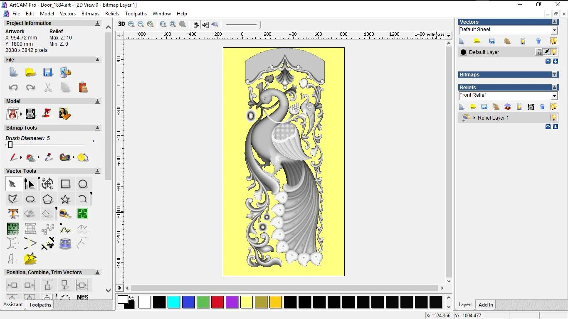568x319 pixels.
Task: Pick the Create Vector Text tool
Action: [13, 214]
